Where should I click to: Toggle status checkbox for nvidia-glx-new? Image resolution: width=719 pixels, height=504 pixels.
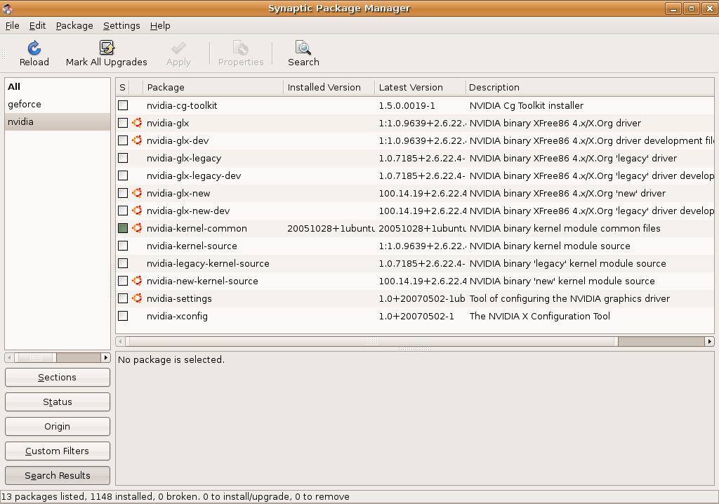(x=123, y=193)
